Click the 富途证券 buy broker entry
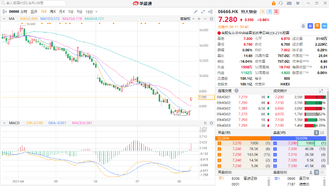The image size is (329, 186). (250, 179)
